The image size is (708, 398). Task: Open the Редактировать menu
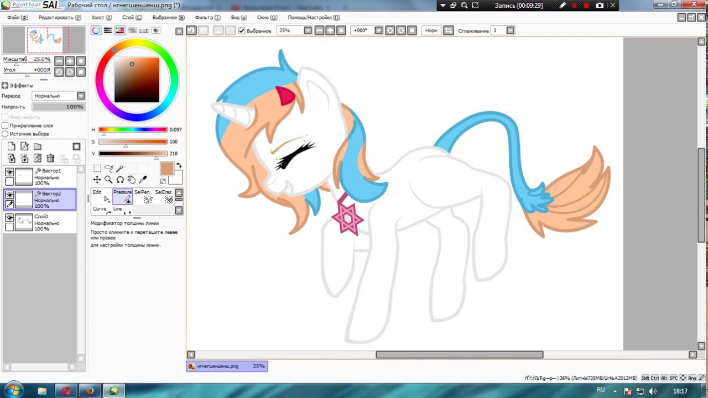60,18
